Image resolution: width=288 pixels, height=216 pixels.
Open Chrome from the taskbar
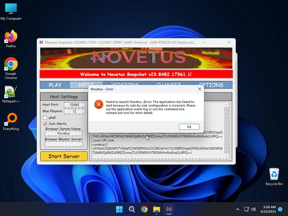[x=144, y=209]
